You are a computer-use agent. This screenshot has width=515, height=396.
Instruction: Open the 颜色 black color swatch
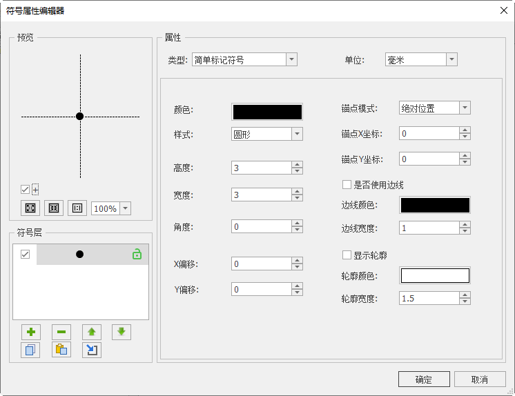[267, 112]
